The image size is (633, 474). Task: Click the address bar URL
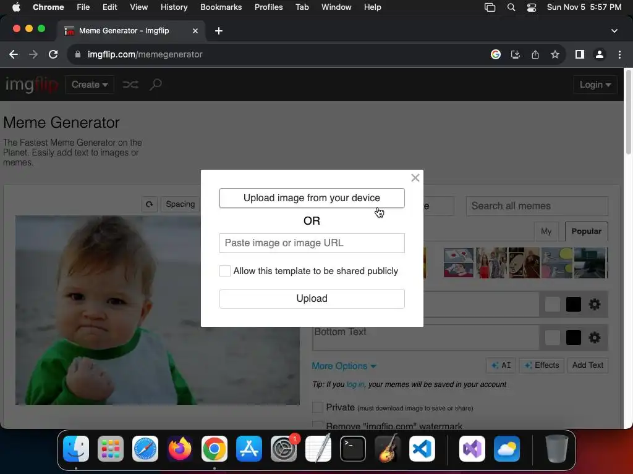(x=145, y=54)
